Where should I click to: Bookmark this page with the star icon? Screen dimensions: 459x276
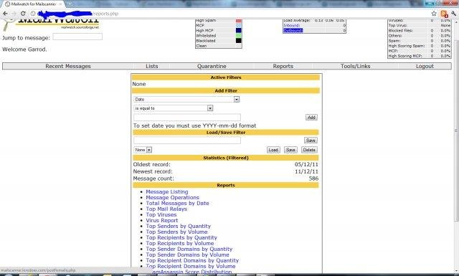(434, 14)
